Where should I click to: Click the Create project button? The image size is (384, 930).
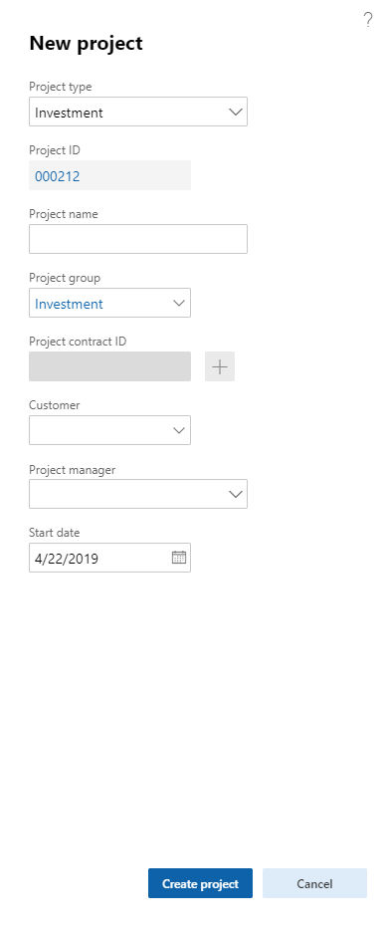200,883
